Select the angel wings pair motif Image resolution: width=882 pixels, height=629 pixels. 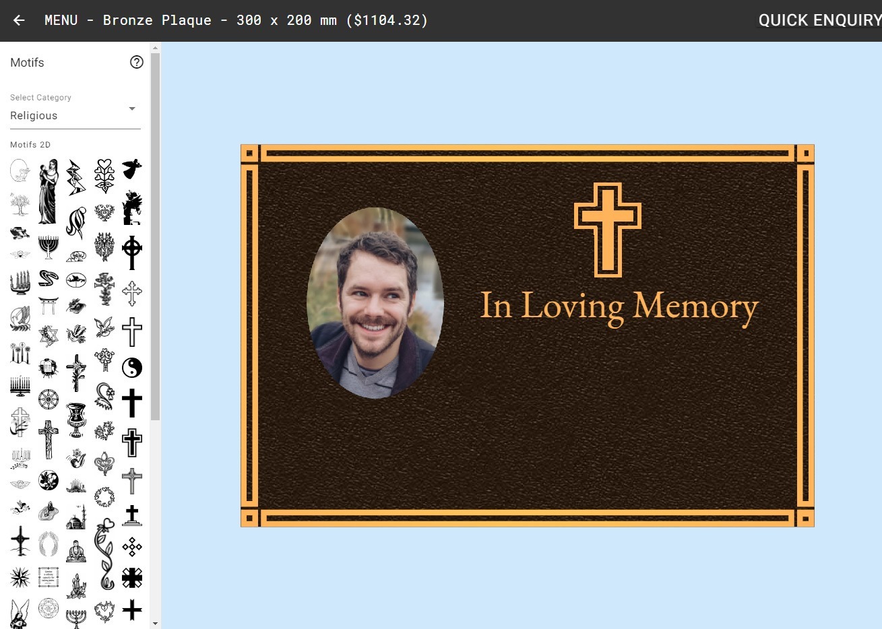point(48,544)
